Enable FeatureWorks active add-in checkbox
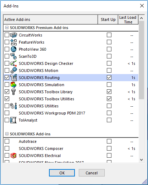Viewport: 148px width, 185px height. click(7, 42)
